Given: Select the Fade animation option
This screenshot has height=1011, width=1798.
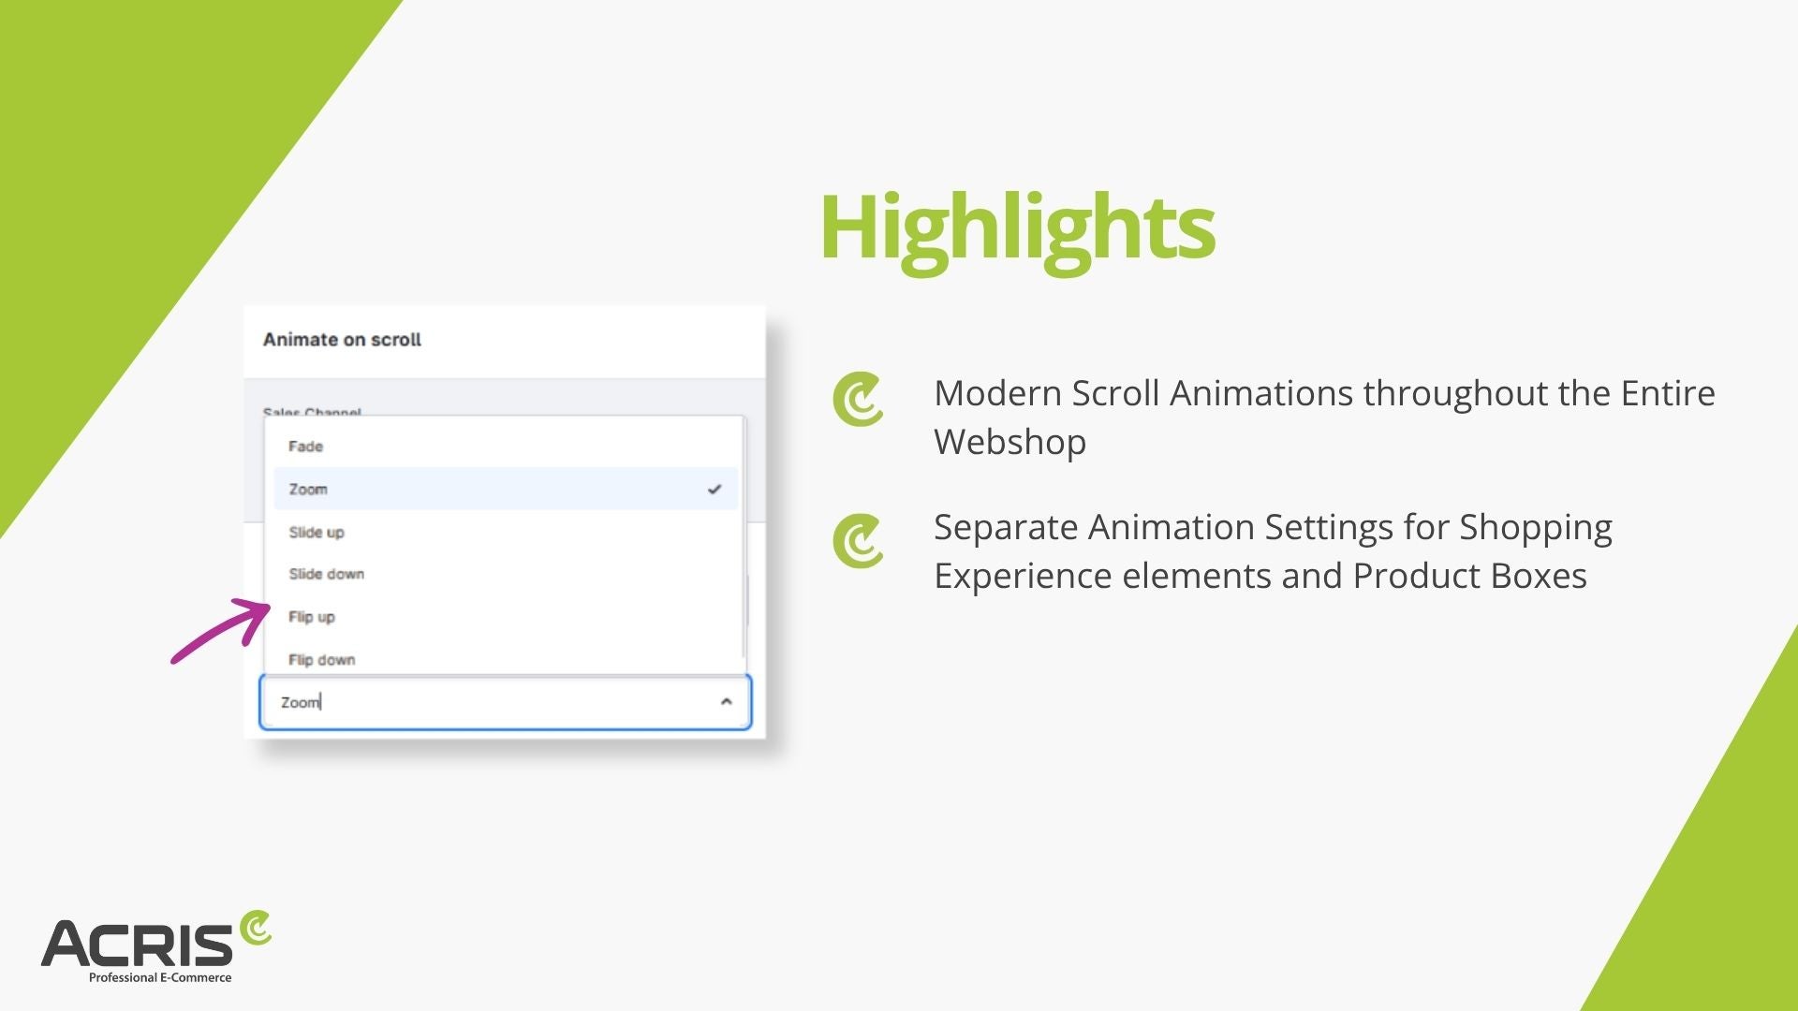Looking at the screenshot, I should [306, 447].
